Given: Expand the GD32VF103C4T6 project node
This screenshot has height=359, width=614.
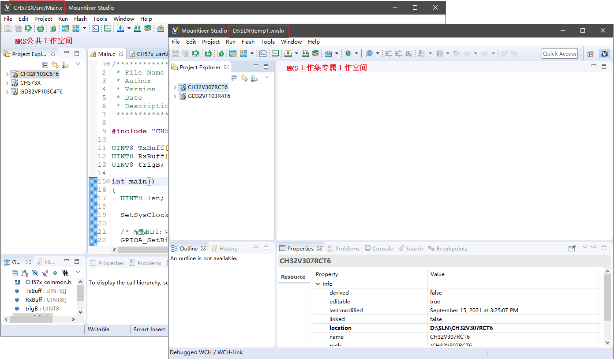Looking at the screenshot, I should (7, 92).
